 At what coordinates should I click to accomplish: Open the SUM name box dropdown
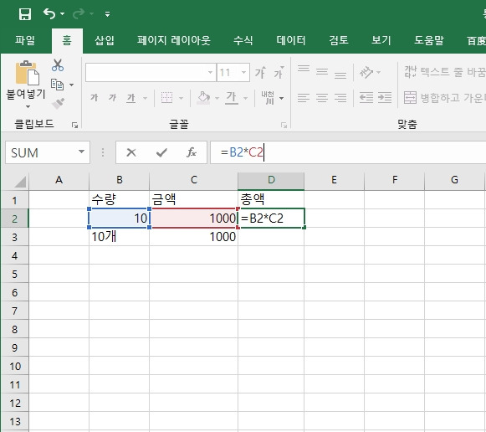click(x=81, y=152)
